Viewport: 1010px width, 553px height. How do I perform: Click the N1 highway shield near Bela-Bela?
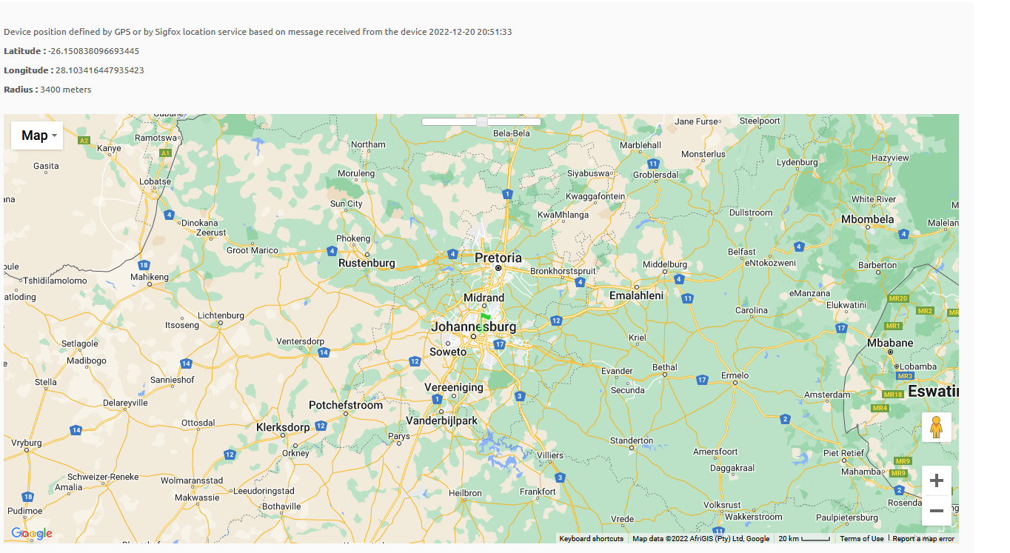tap(507, 194)
